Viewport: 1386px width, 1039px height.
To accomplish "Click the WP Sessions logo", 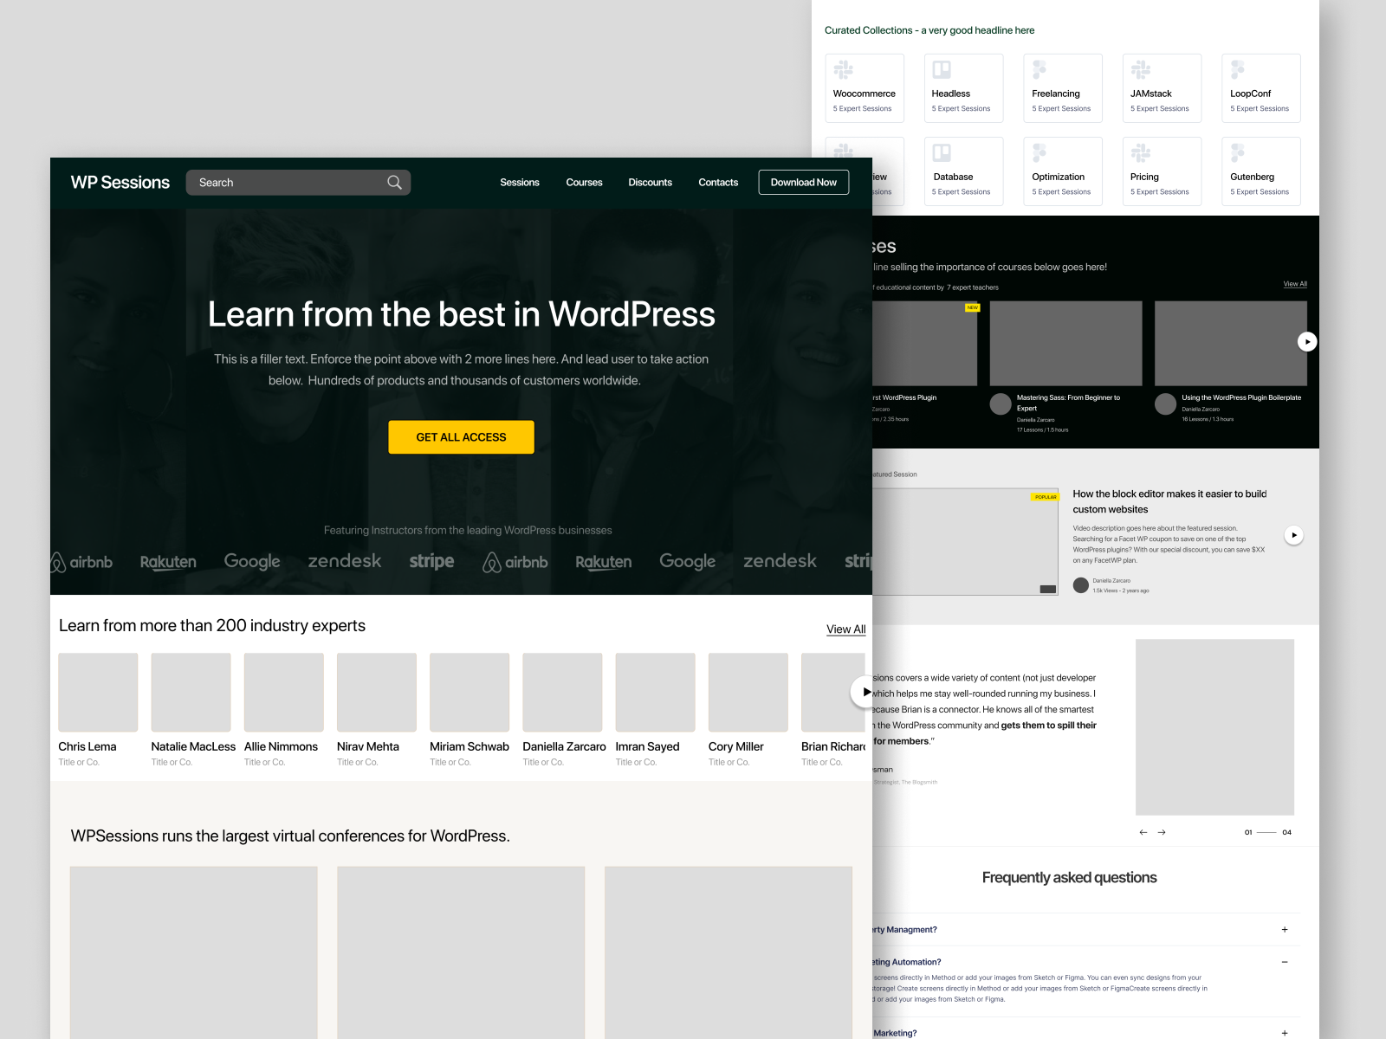I will [x=120, y=182].
